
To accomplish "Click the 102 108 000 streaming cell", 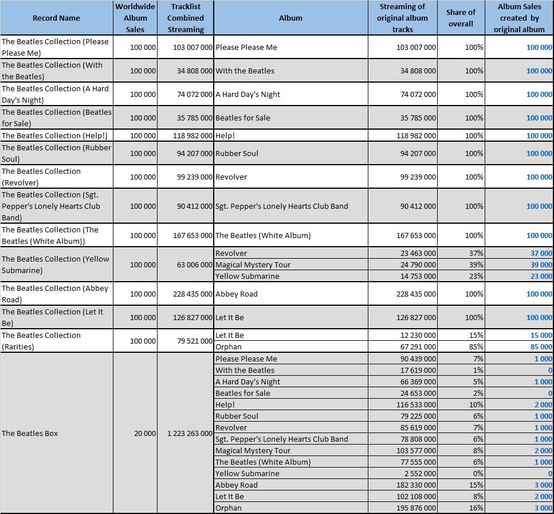I will tap(402, 496).
